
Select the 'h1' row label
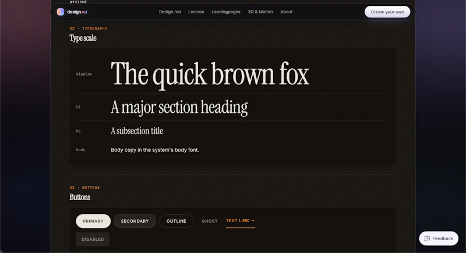[78, 107]
